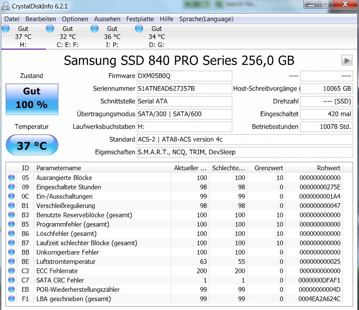
Task: Click the empty ---- field beside Firmware
Action: point(326,76)
